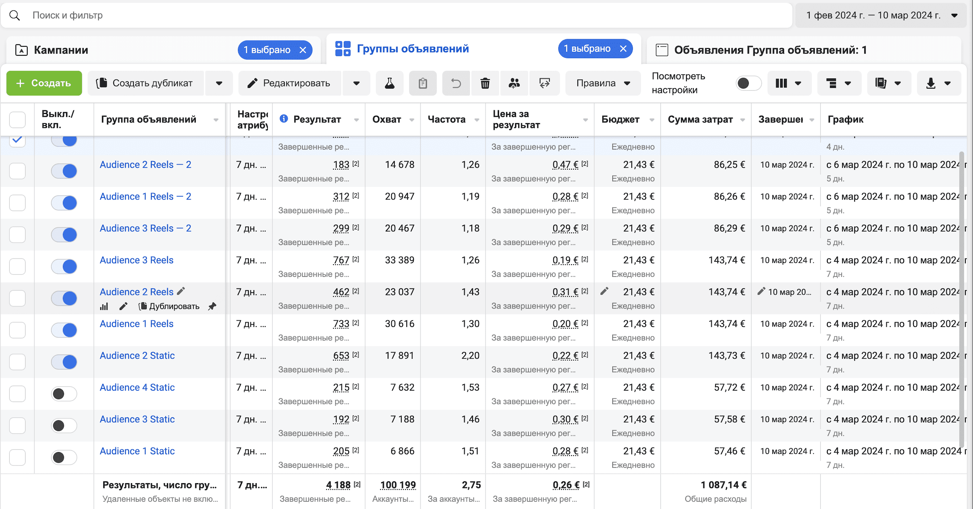Viewport: 973px width, 509px height.
Task: Click the trash delete icon
Action: (x=485, y=83)
